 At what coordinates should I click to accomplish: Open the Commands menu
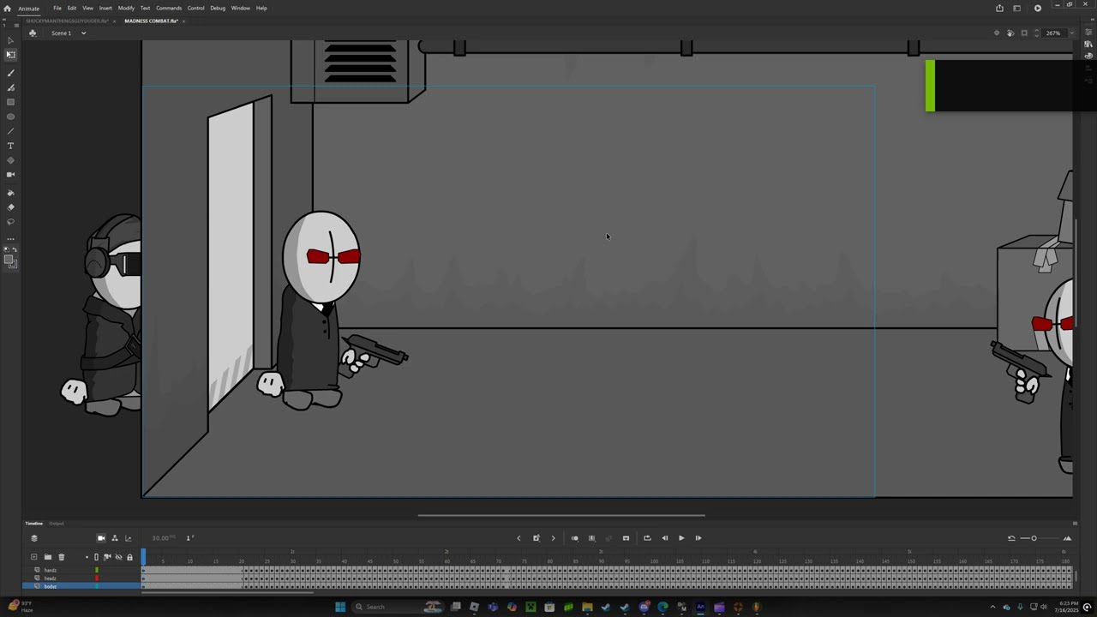[x=169, y=8]
